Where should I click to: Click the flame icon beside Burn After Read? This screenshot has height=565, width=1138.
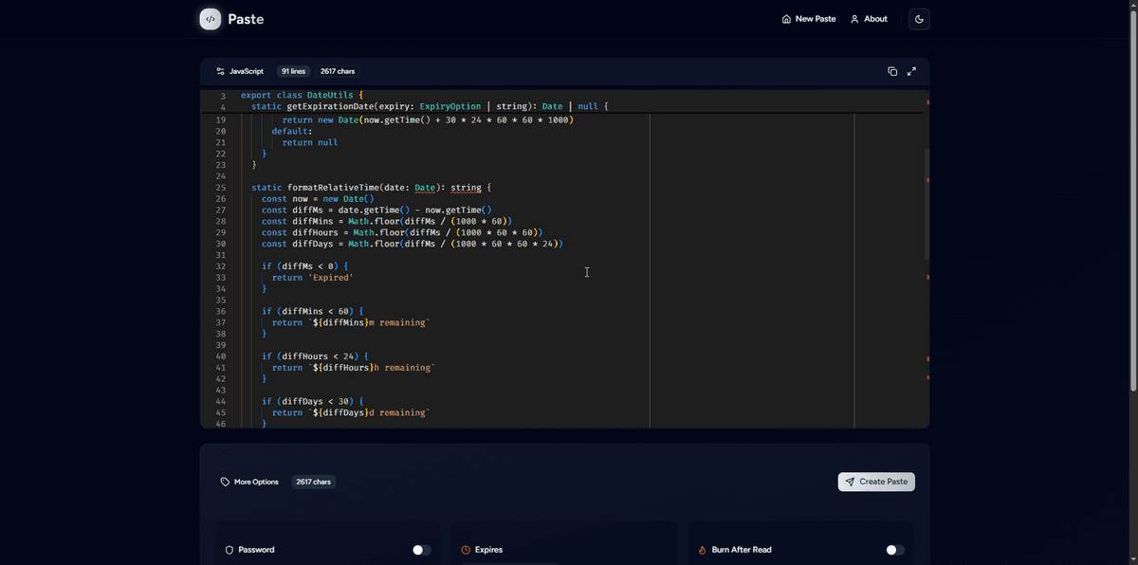(x=703, y=550)
